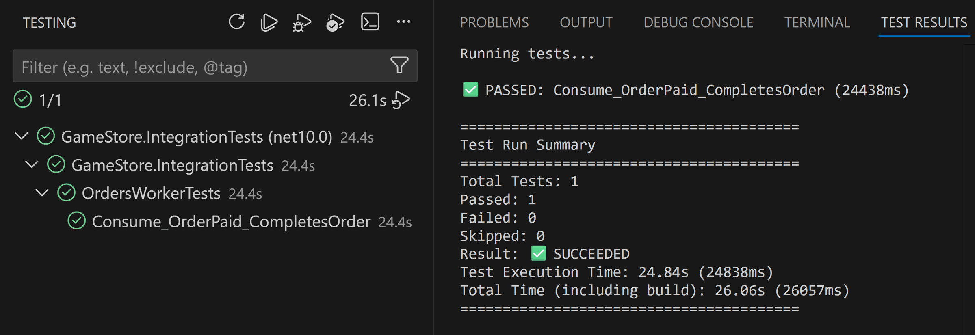Screen dimensions: 975x335
Task: Show test output terminal icon
Action: coord(370,22)
